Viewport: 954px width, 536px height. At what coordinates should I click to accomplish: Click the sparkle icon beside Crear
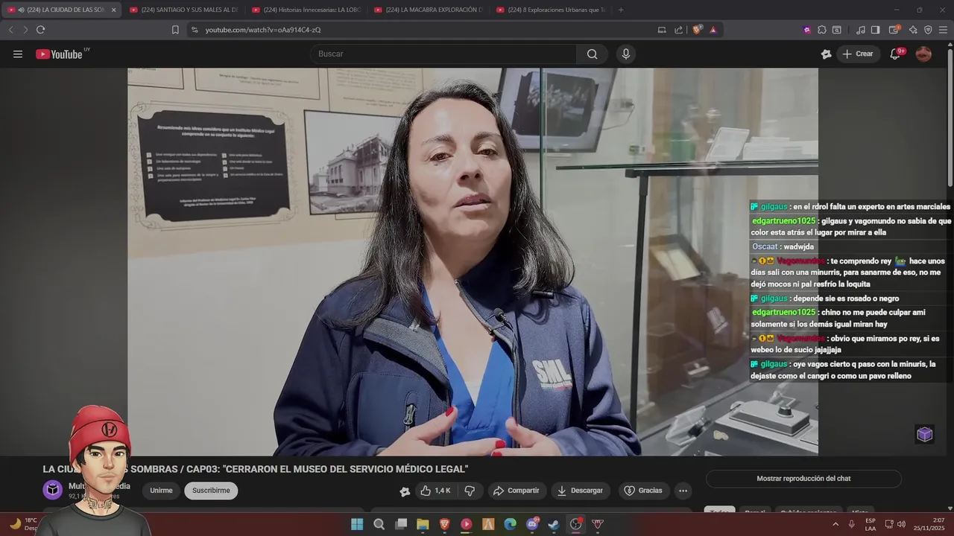[826, 54]
